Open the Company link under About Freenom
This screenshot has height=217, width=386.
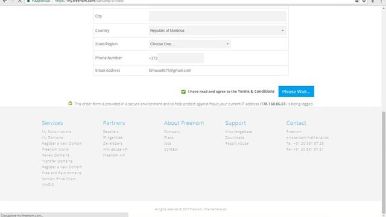point(172,131)
